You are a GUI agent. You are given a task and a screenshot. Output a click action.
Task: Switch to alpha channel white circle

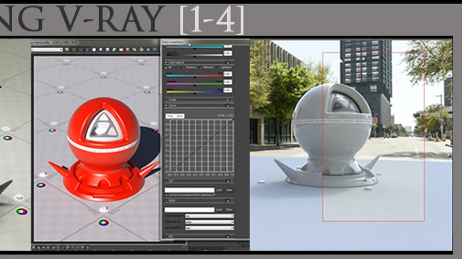94,49
